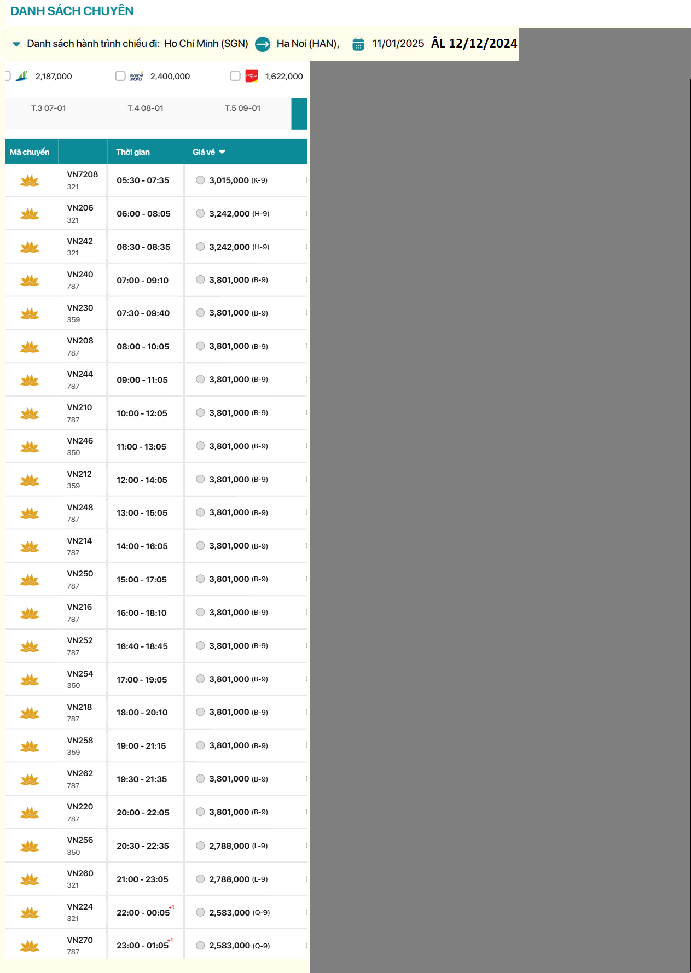This screenshot has width=691, height=973.
Task: Switch to the T.5 09-01 date tab
Action: [x=243, y=108]
